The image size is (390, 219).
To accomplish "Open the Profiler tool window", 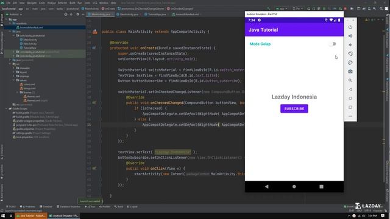I will [x=105, y=207].
